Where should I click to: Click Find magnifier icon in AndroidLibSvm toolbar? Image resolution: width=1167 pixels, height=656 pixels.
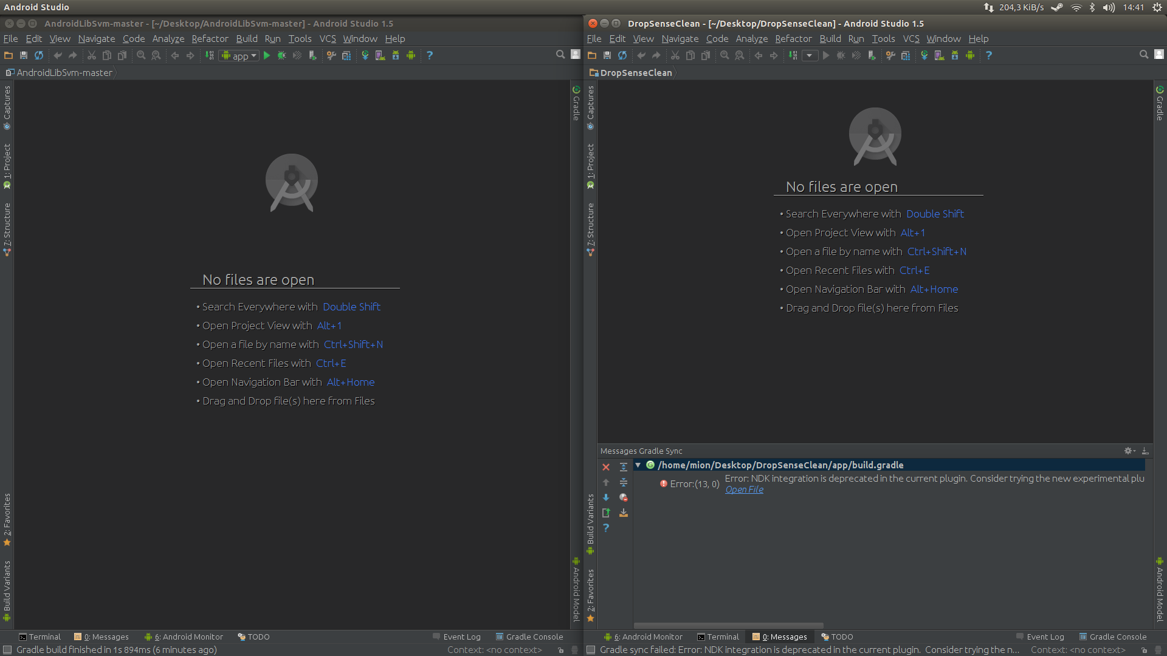coord(141,55)
